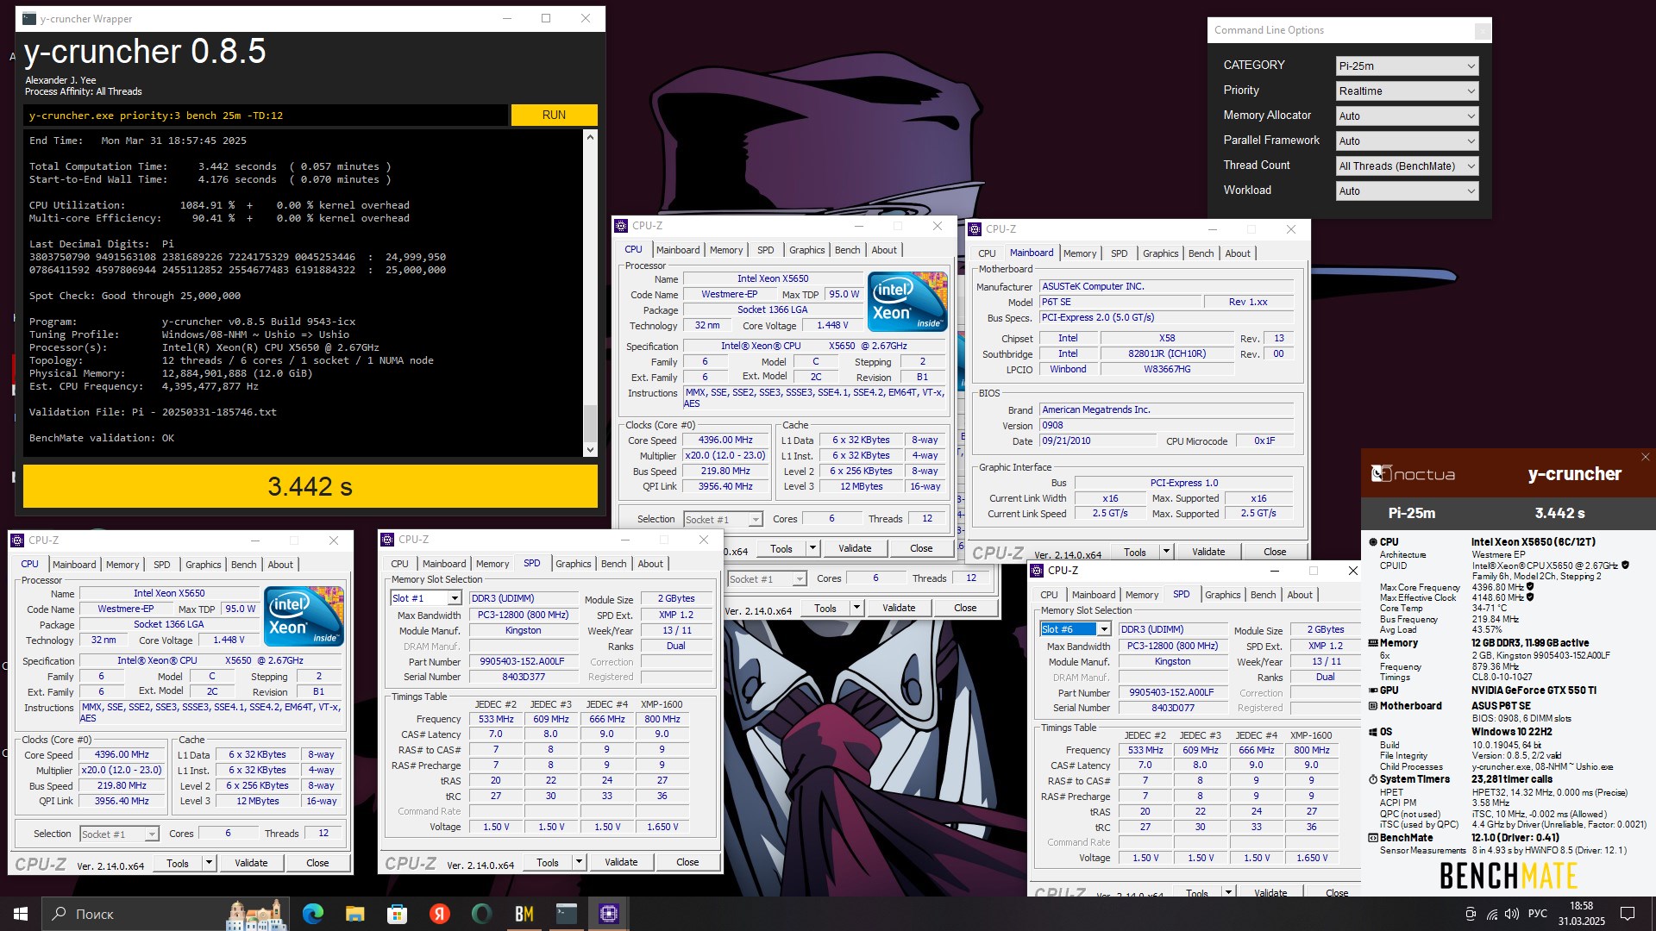Click shield icon beside 4148.60 MHz
This screenshot has width=1656, height=931.
(1530, 597)
